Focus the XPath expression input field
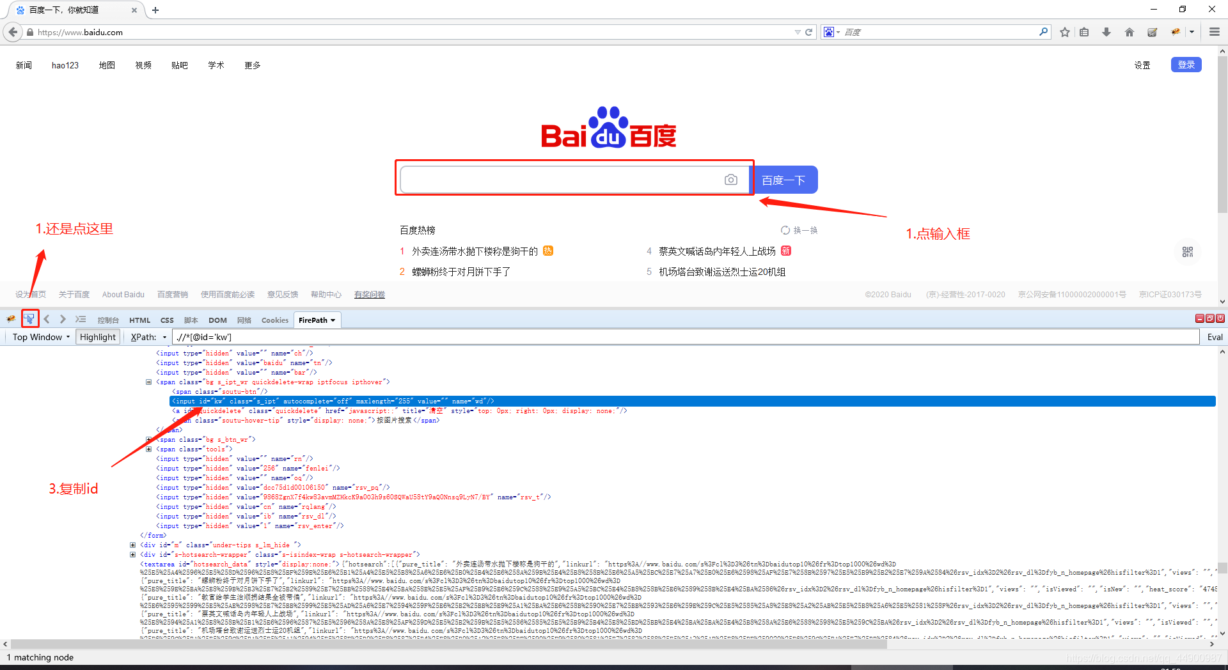The image size is (1228, 670). tap(686, 337)
